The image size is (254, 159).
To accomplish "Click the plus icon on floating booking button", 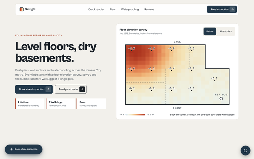I will [12, 149].
